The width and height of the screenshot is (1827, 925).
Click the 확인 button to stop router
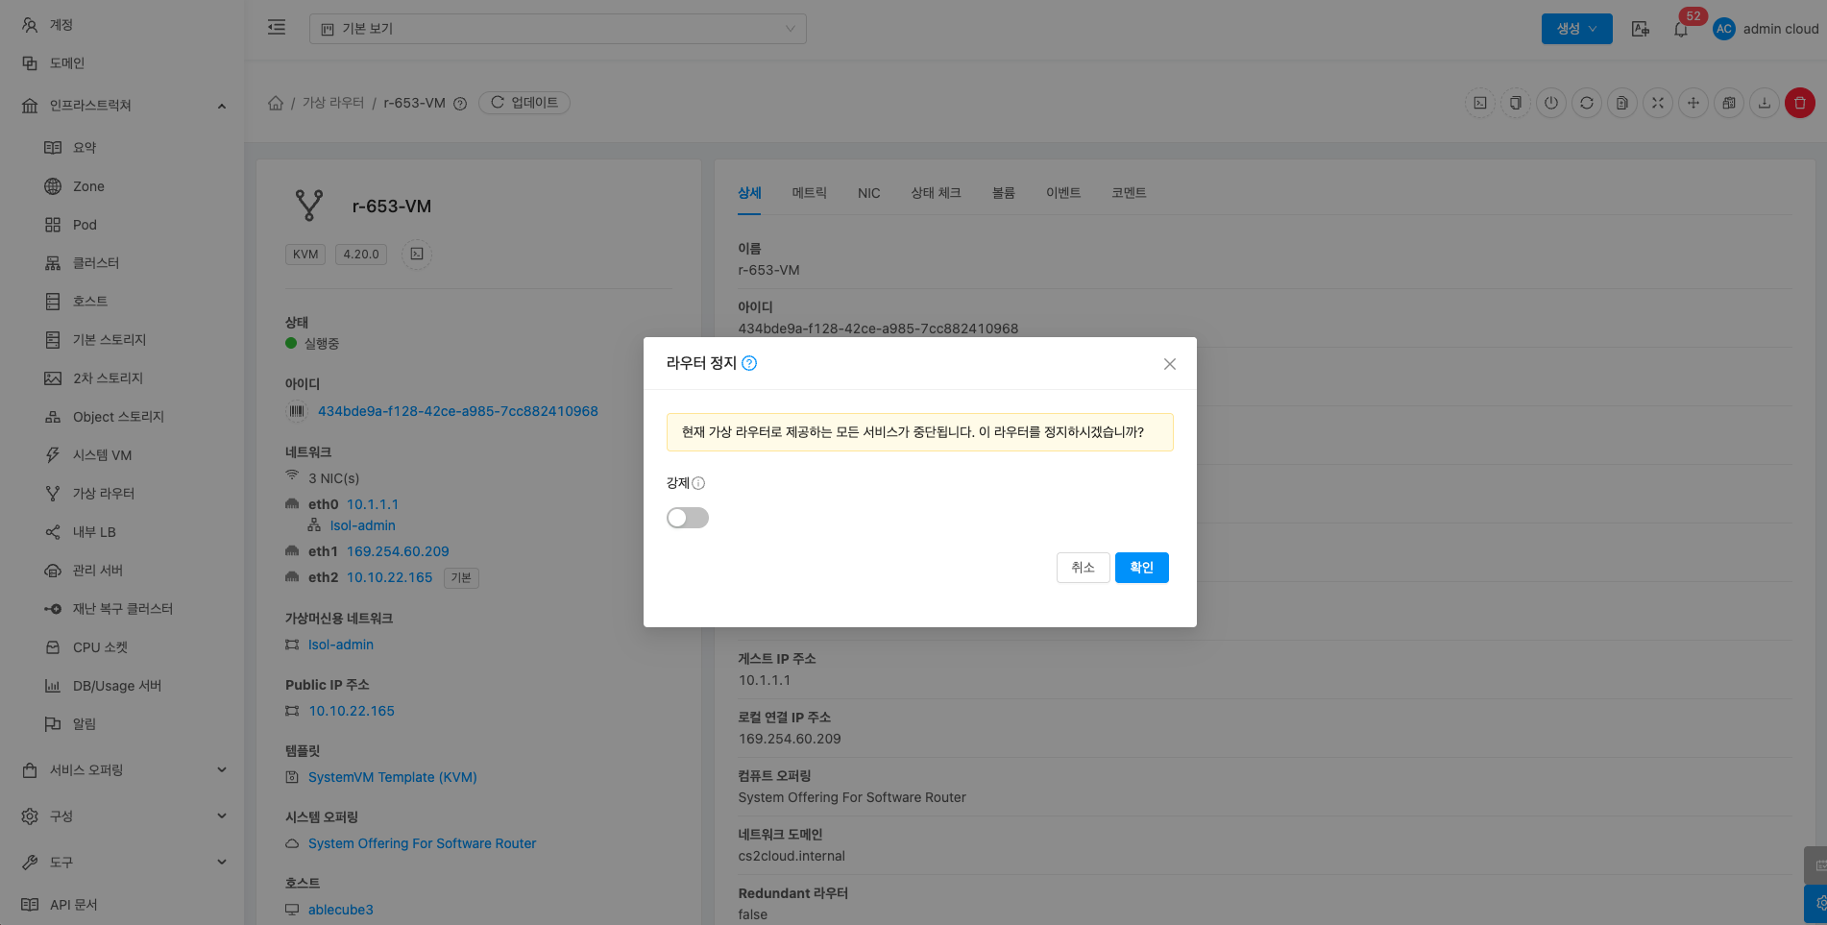pos(1141,568)
